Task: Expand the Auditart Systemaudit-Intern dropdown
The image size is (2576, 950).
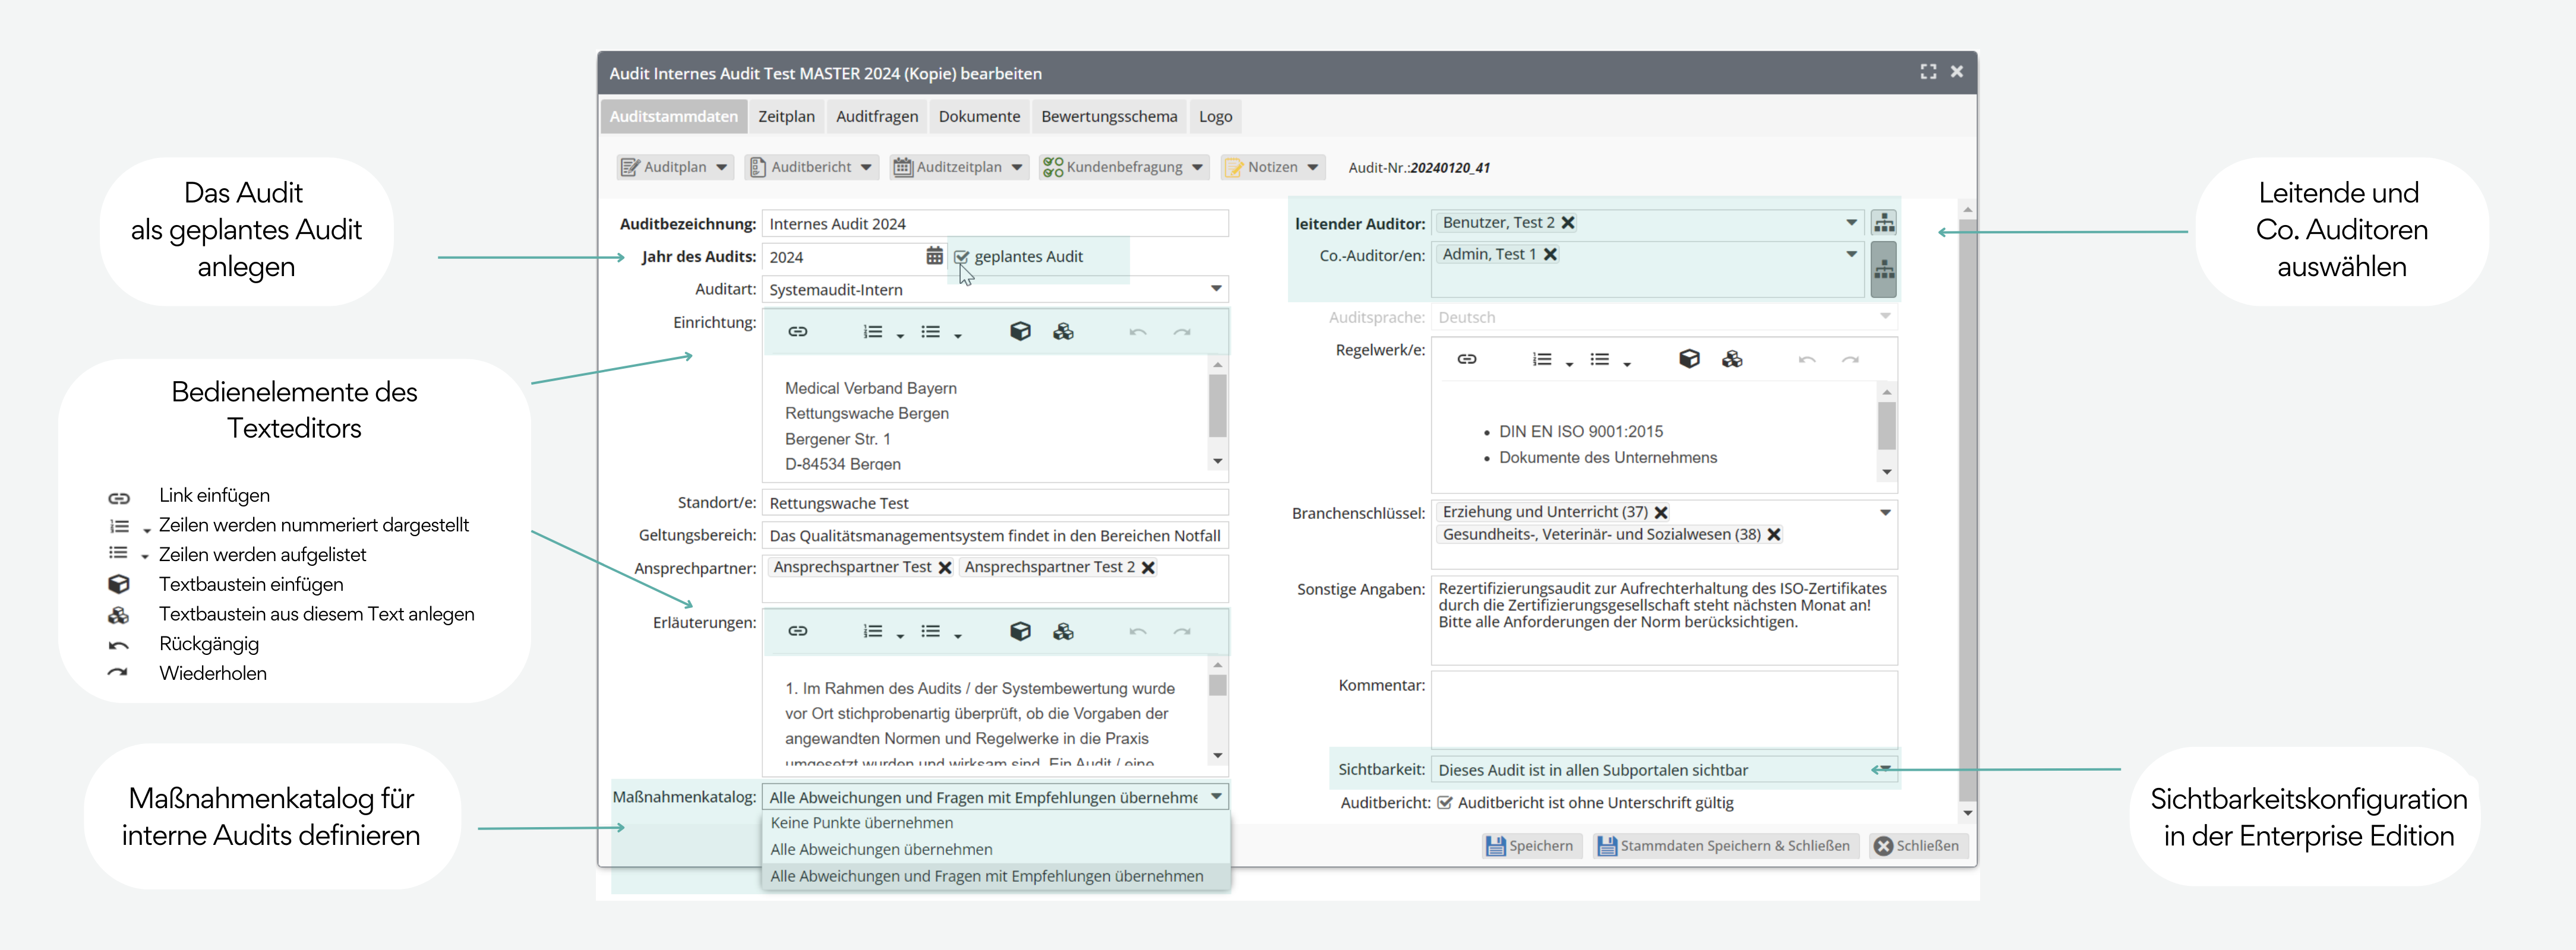Action: (1216, 289)
